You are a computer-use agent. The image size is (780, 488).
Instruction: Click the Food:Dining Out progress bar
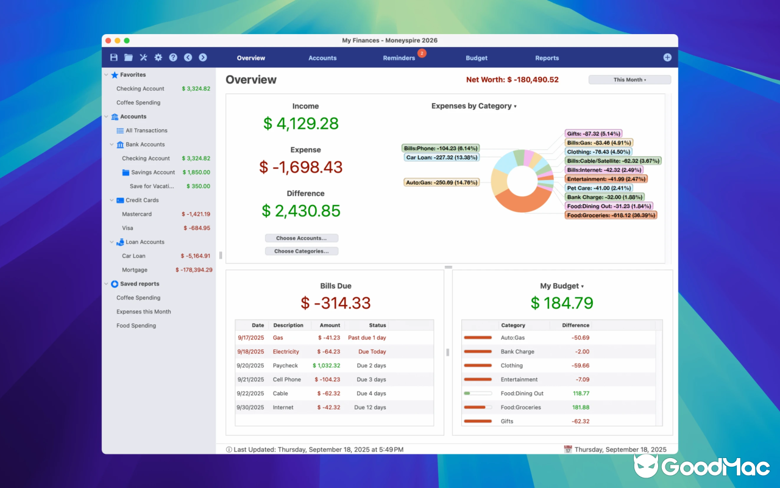[478, 393]
